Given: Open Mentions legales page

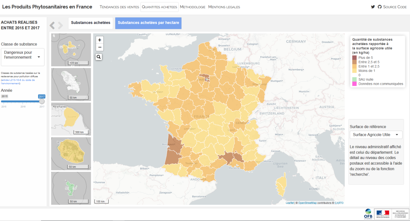Looking at the screenshot, I should tap(224, 7).
